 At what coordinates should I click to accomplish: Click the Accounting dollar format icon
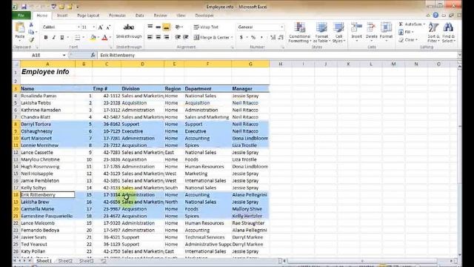(241, 38)
